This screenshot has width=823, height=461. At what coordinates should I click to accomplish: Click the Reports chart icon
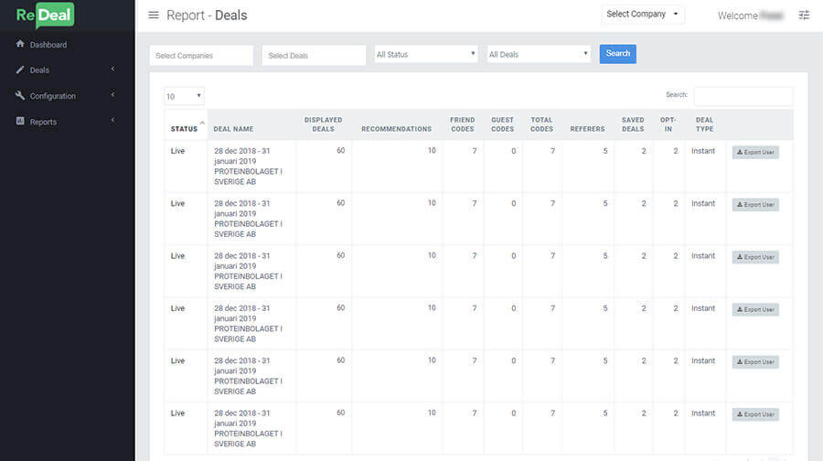[x=20, y=121]
